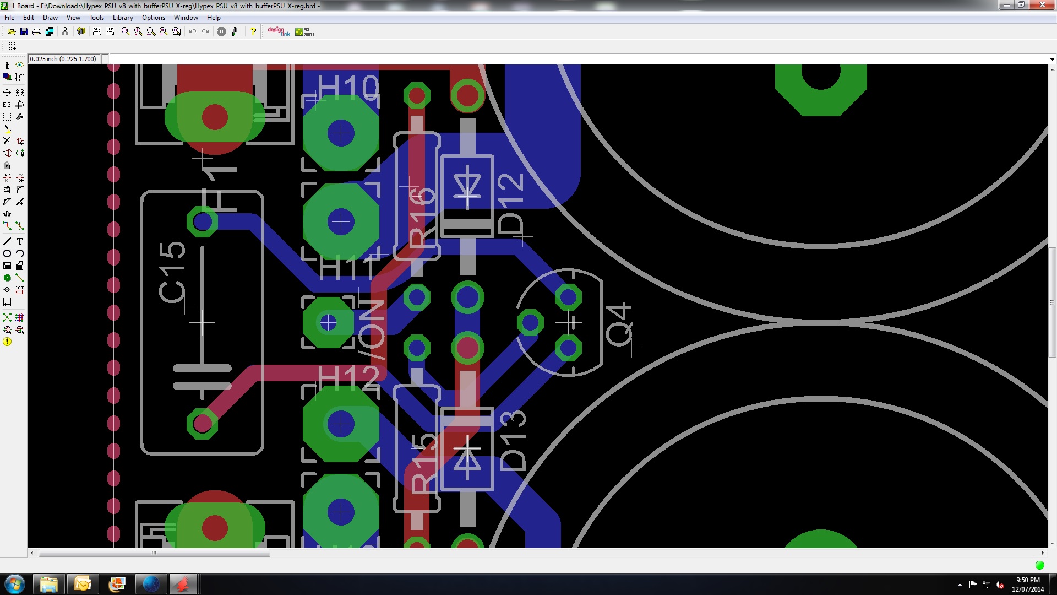The height and width of the screenshot is (595, 1057).
Task: Select the Polygon tool
Action: (x=20, y=266)
